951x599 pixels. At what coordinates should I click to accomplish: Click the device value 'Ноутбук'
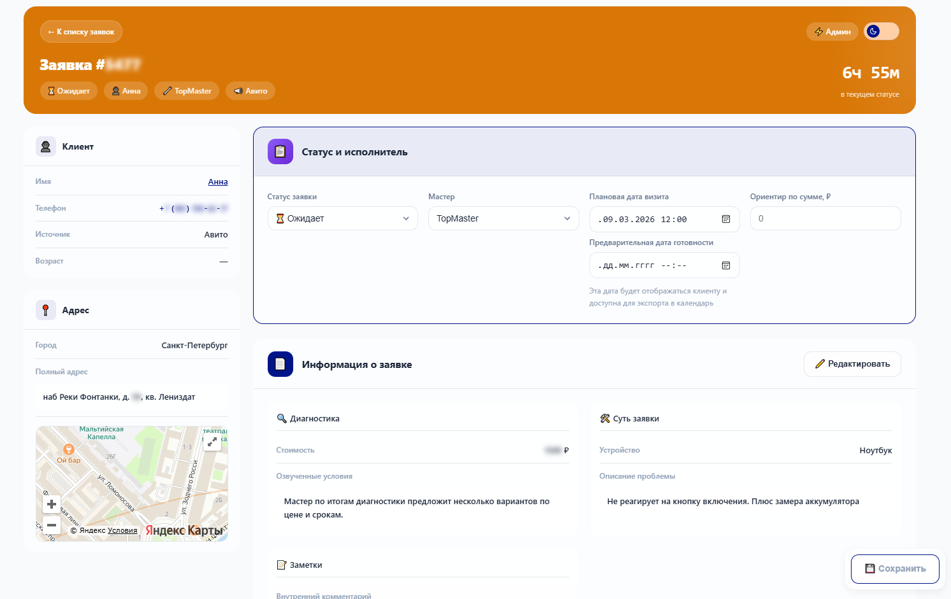coord(876,450)
